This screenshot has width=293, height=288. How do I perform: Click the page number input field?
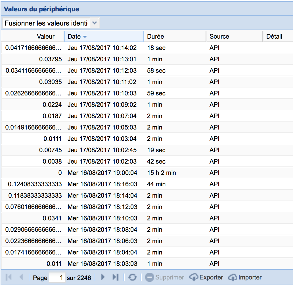[x=57, y=277]
